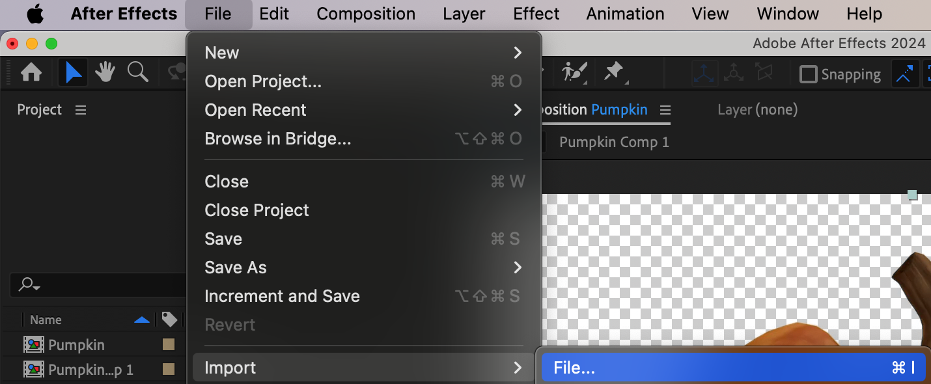Click the Home icon in the toolbar
Screen dimensions: 931x384
[x=31, y=73]
